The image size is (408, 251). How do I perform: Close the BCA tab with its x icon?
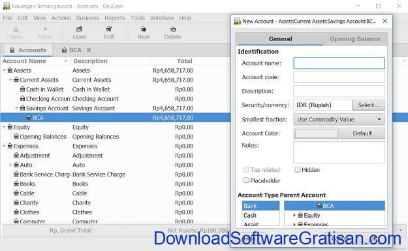89,50
